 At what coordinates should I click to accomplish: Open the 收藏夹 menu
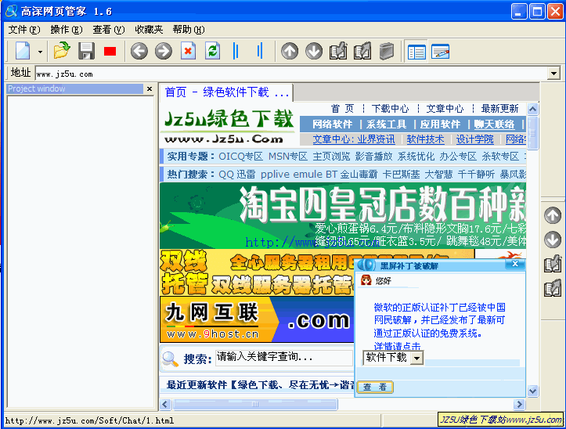149,30
